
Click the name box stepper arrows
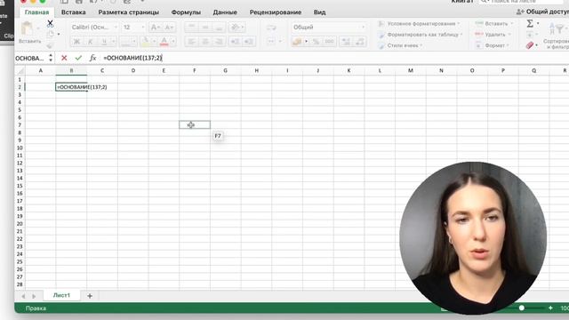[x=51, y=58]
